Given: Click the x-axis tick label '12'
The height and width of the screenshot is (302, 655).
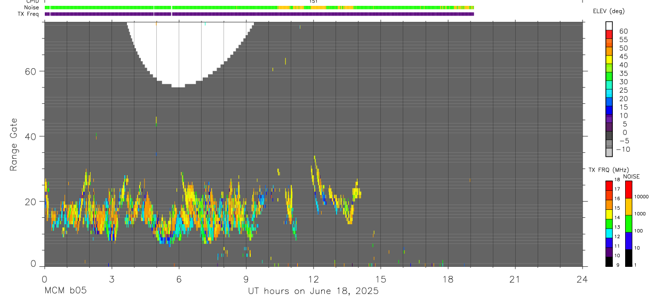Looking at the screenshot, I should pos(313,279).
